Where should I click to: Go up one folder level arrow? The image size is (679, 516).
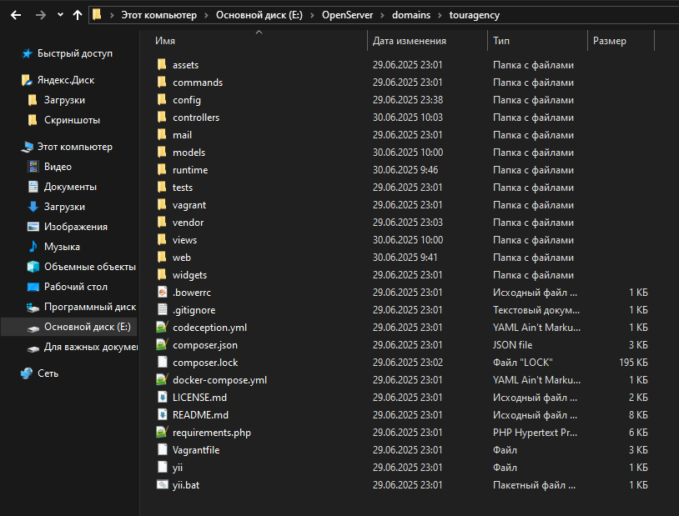(78, 15)
